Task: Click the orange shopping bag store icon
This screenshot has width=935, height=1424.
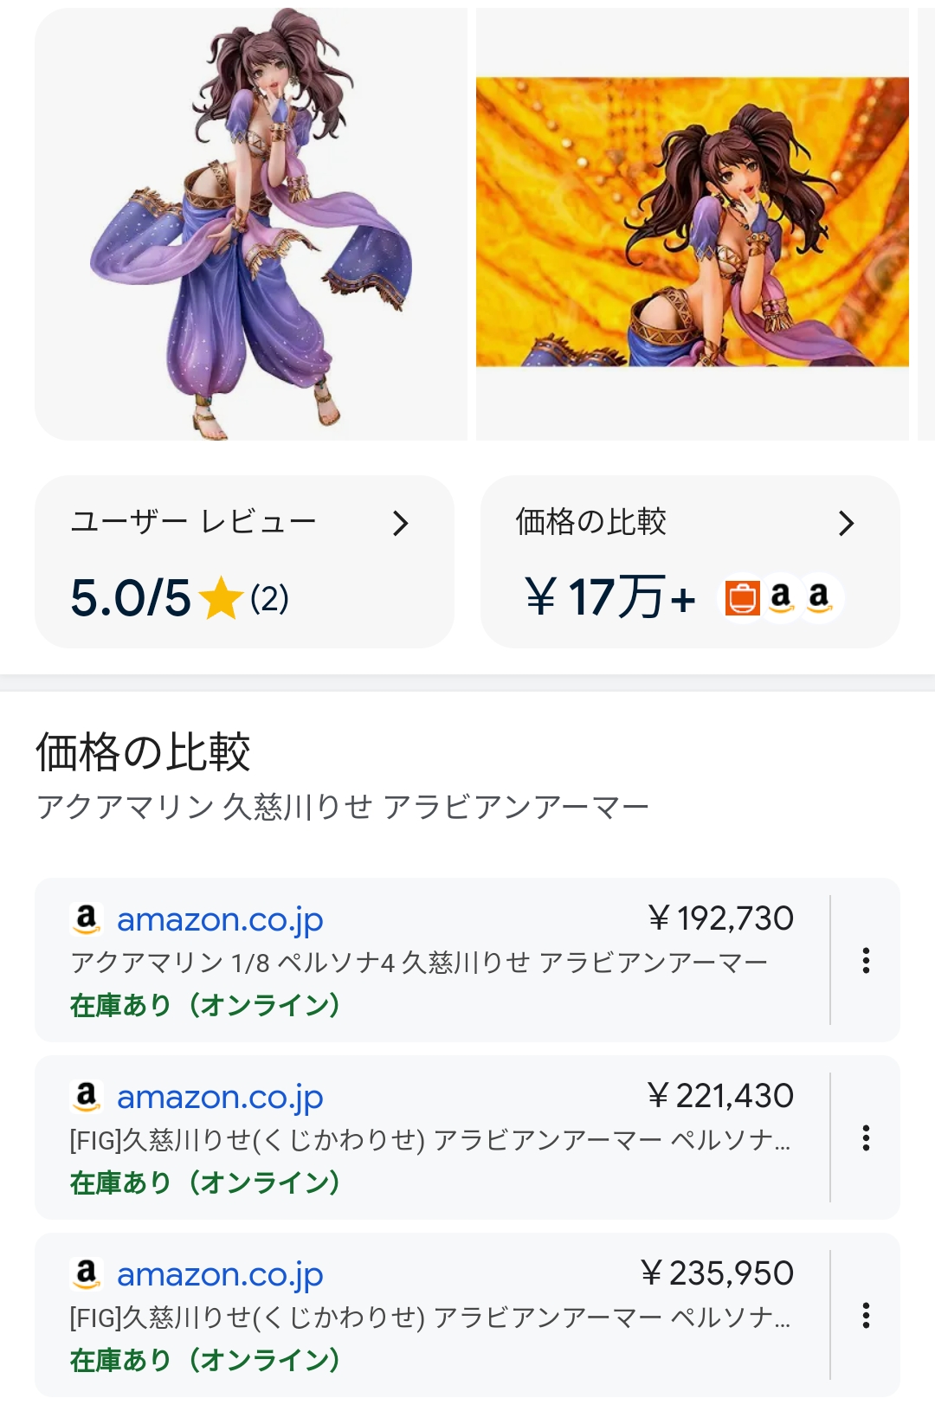Action: [742, 597]
